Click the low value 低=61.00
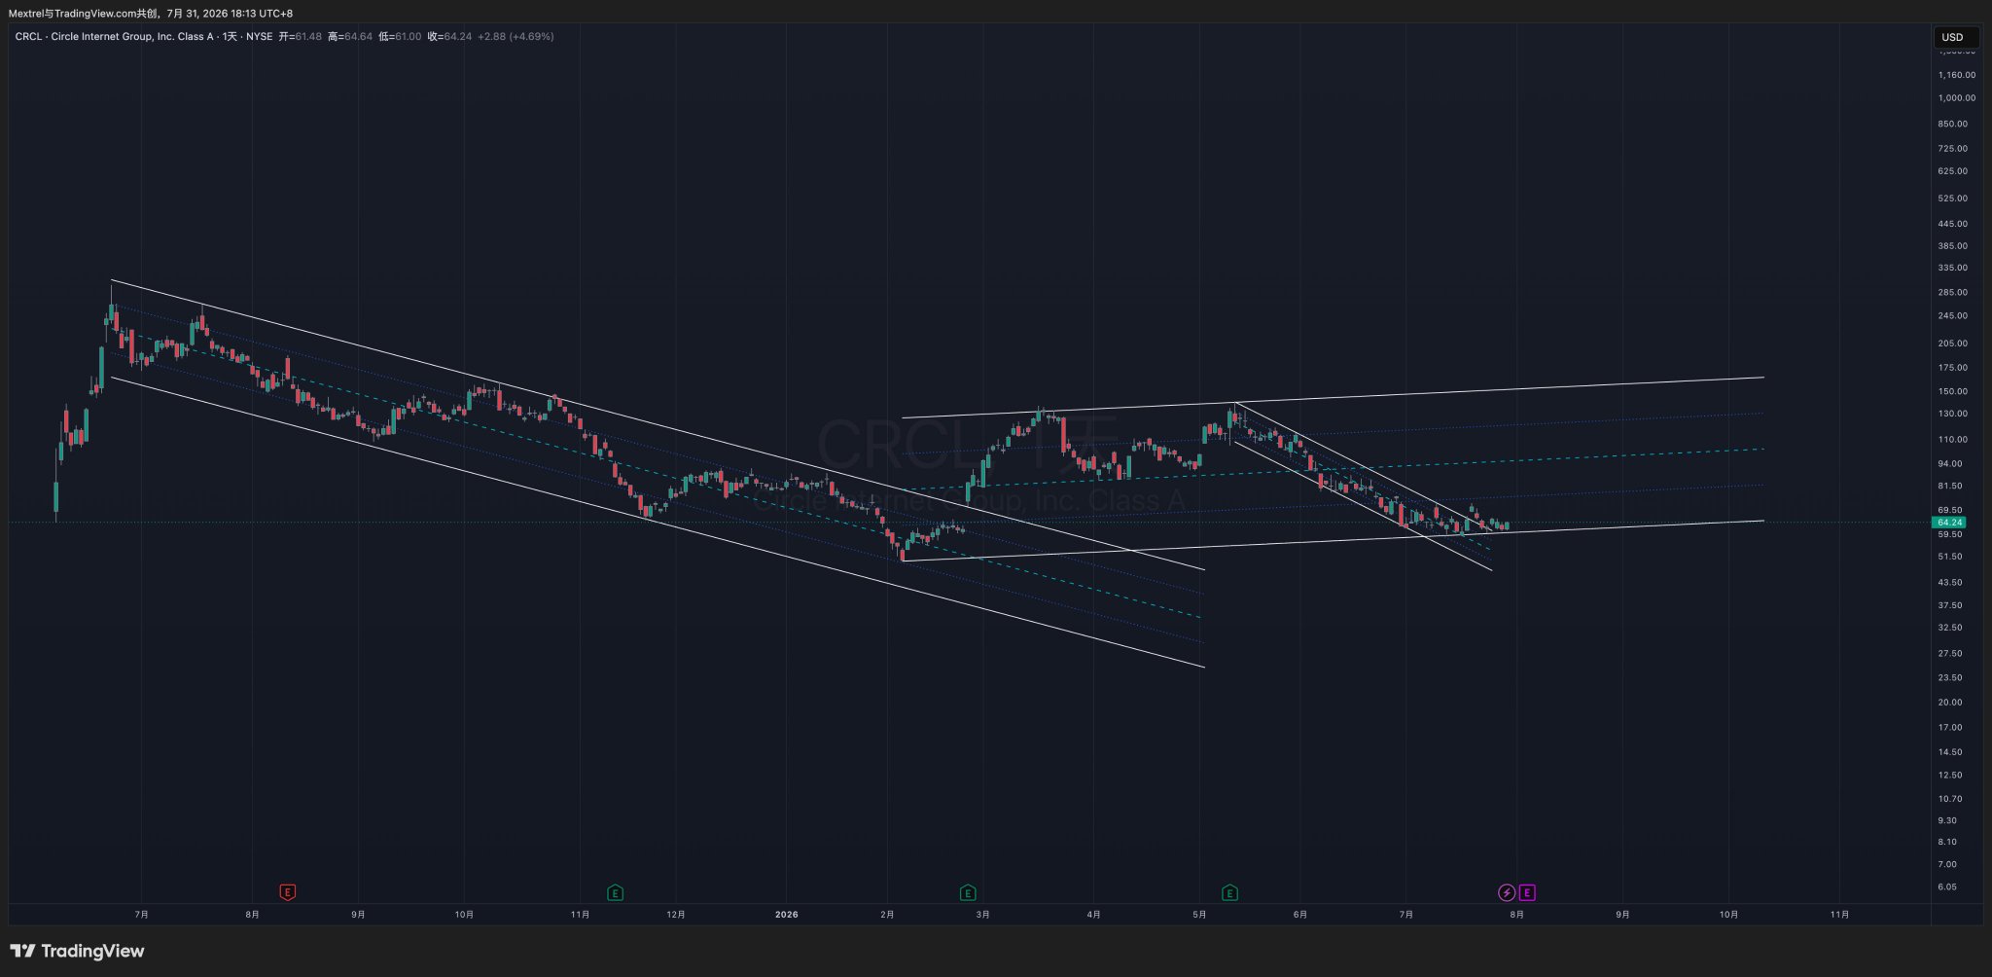This screenshot has width=1992, height=977. pyautogui.click(x=400, y=37)
